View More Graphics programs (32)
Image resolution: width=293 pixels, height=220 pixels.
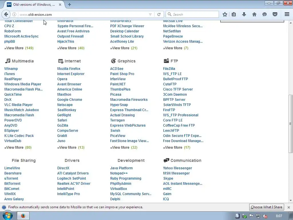coord(124,148)
